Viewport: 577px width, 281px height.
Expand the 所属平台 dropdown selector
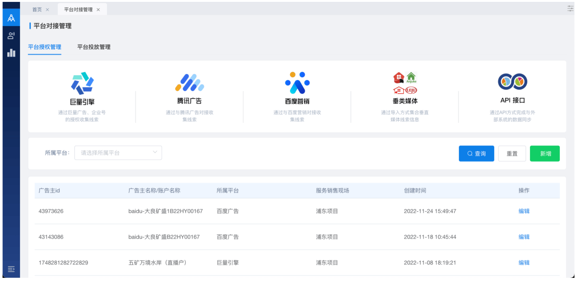(x=118, y=153)
